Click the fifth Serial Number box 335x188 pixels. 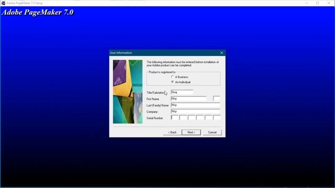coord(208,118)
